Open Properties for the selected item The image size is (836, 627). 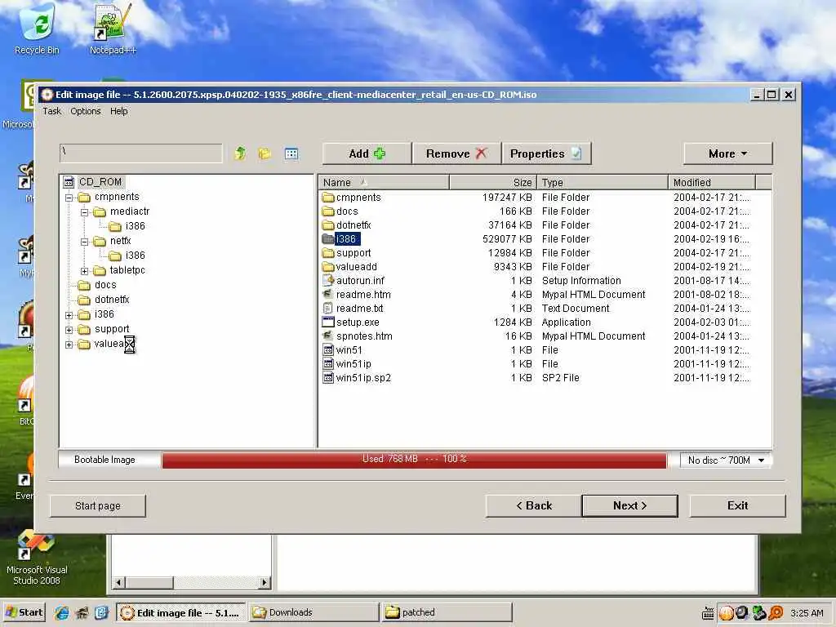click(x=546, y=153)
